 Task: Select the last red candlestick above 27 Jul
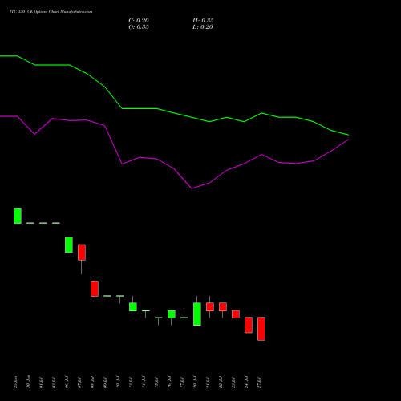261,329
